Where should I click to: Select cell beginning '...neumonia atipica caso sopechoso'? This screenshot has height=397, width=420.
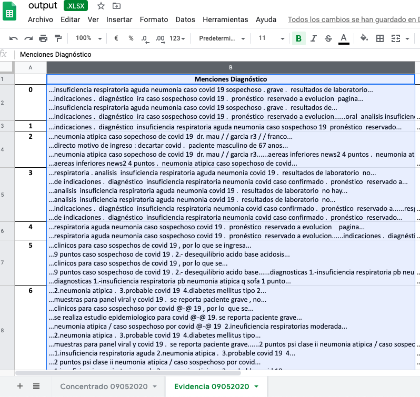point(231,149)
